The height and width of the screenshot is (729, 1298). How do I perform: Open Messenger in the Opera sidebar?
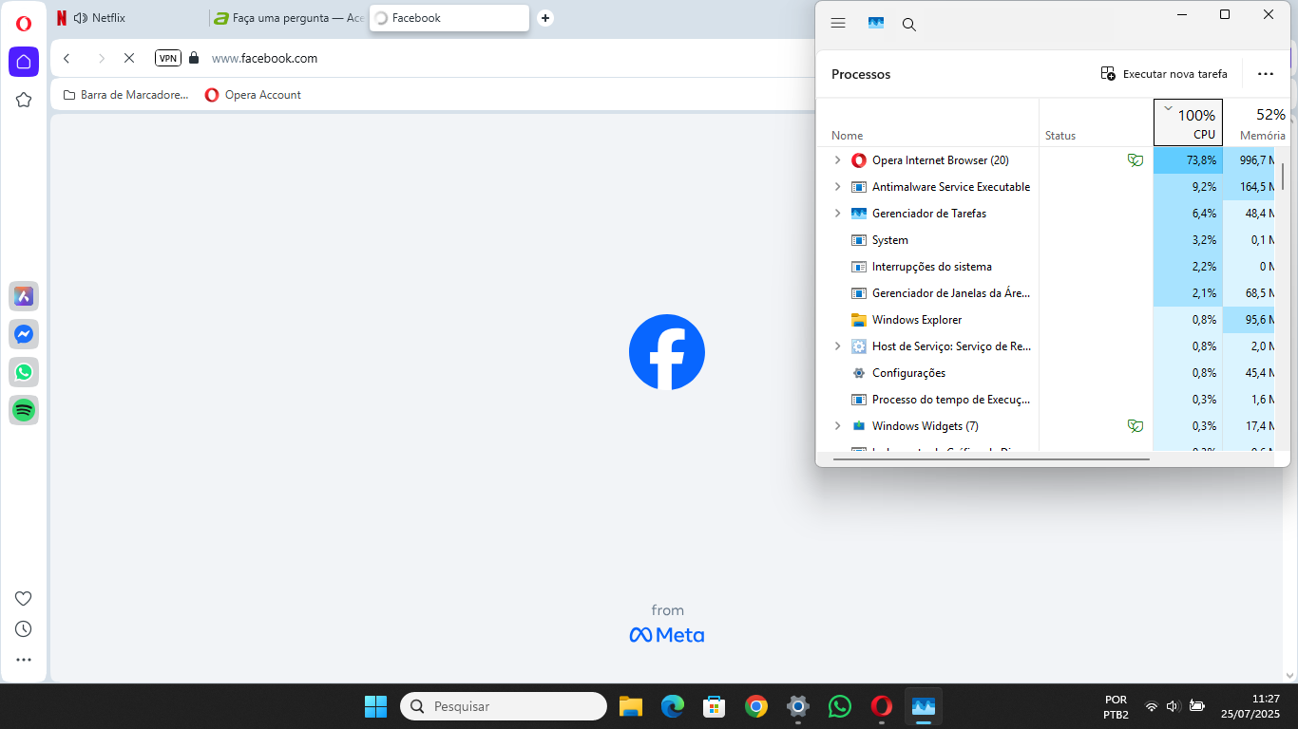(24, 334)
